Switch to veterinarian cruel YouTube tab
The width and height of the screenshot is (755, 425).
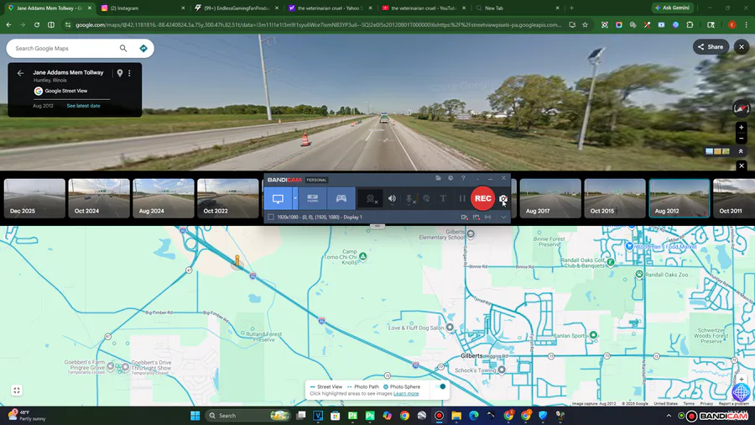423,8
